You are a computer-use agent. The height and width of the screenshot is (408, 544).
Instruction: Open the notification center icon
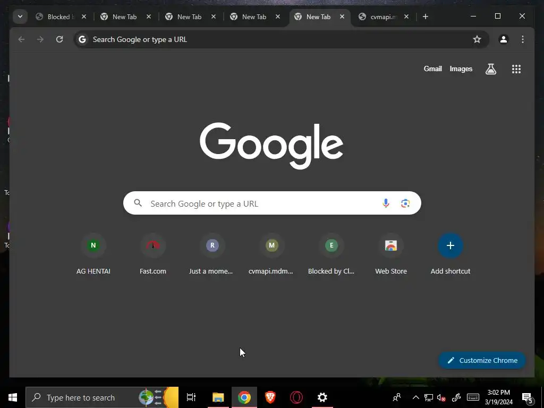pyautogui.click(x=528, y=398)
